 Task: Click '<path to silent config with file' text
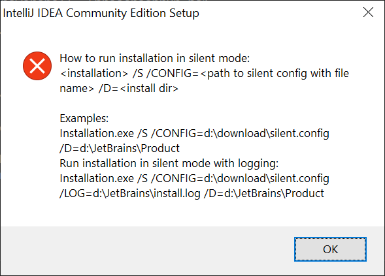click(275, 73)
